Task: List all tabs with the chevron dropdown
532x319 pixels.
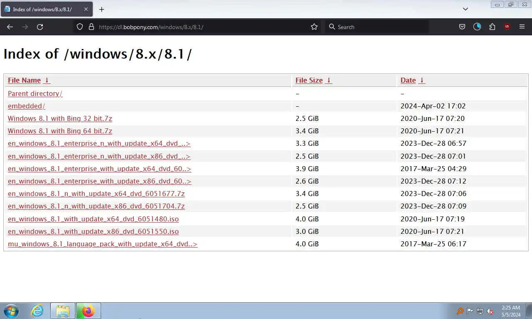Action: coord(465,9)
